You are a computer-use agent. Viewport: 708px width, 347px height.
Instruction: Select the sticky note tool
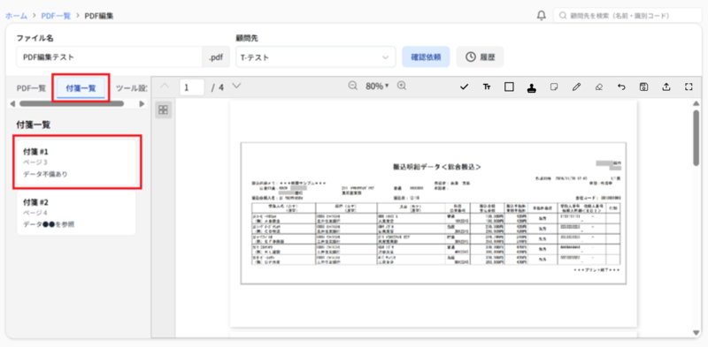554,87
